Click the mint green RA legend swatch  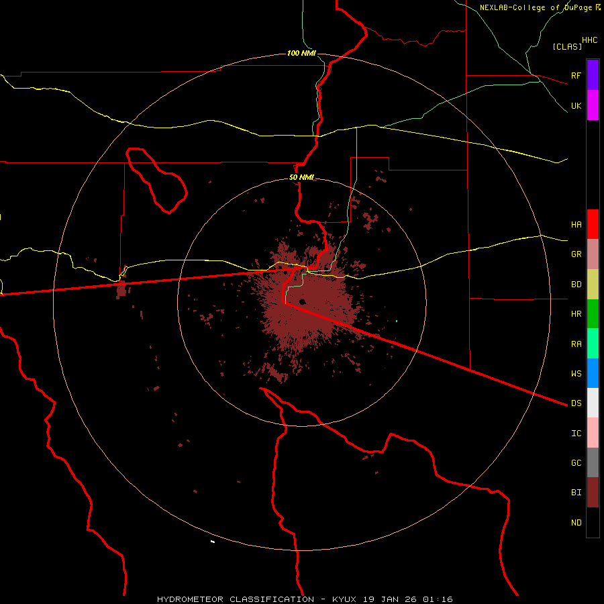click(593, 344)
